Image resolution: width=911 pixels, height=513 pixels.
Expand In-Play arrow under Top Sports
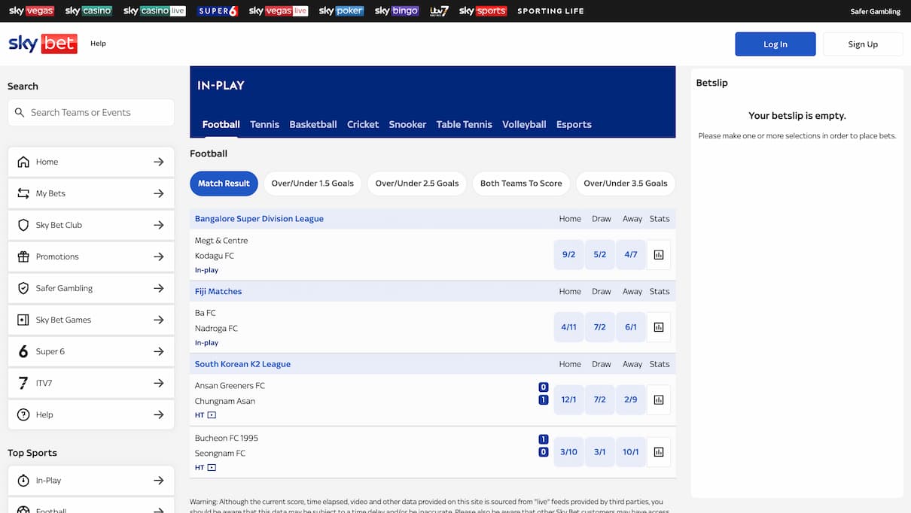pyautogui.click(x=158, y=481)
